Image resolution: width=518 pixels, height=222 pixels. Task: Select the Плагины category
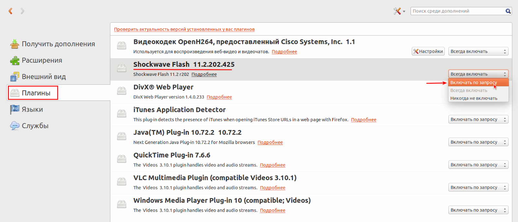36,93
